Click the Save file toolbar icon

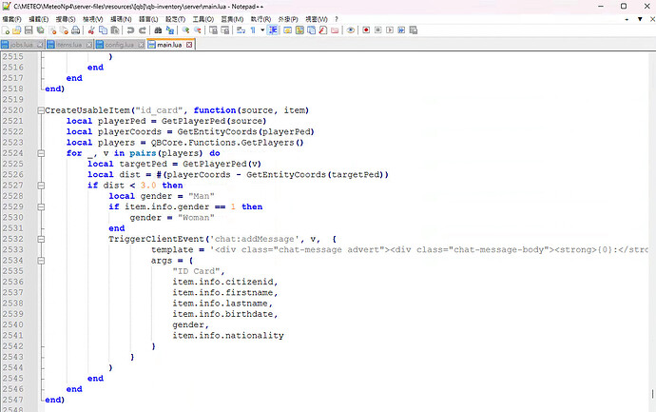tap(29, 30)
